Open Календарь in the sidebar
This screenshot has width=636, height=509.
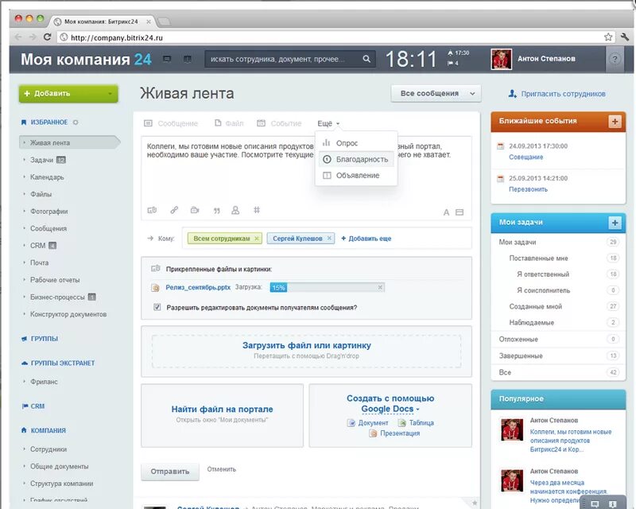pos(47,177)
